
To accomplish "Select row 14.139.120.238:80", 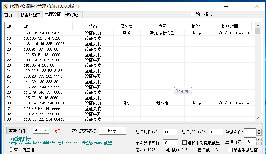I will coord(130,82).
